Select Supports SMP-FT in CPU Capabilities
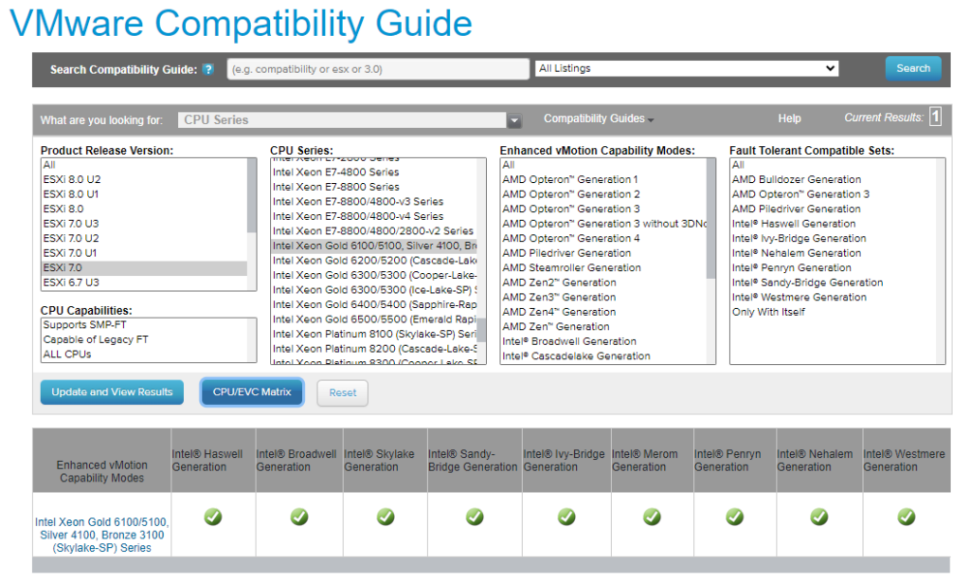Screen dimensions: 970x583 tap(84, 325)
